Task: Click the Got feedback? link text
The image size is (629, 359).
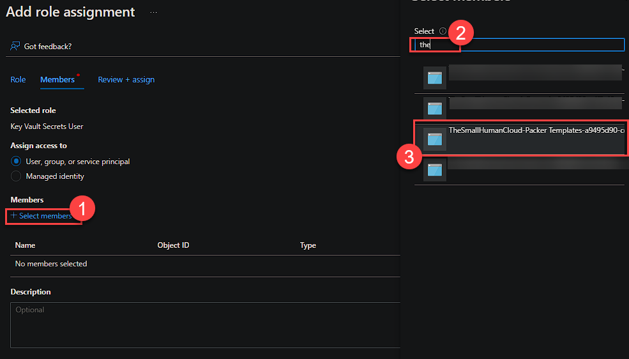Action: (x=48, y=47)
